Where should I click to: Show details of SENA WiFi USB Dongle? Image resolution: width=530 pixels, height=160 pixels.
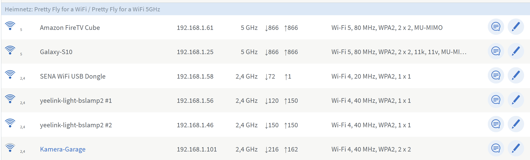(496, 75)
